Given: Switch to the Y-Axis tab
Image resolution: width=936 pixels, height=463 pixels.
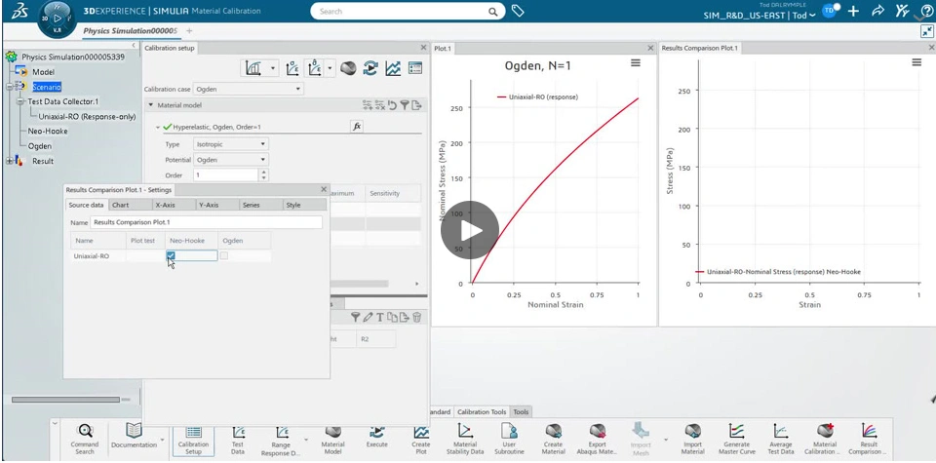Looking at the screenshot, I should (x=217, y=205).
